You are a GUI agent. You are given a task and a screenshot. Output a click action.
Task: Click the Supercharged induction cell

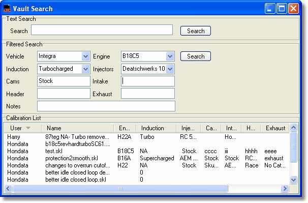pyautogui.click(x=157, y=158)
